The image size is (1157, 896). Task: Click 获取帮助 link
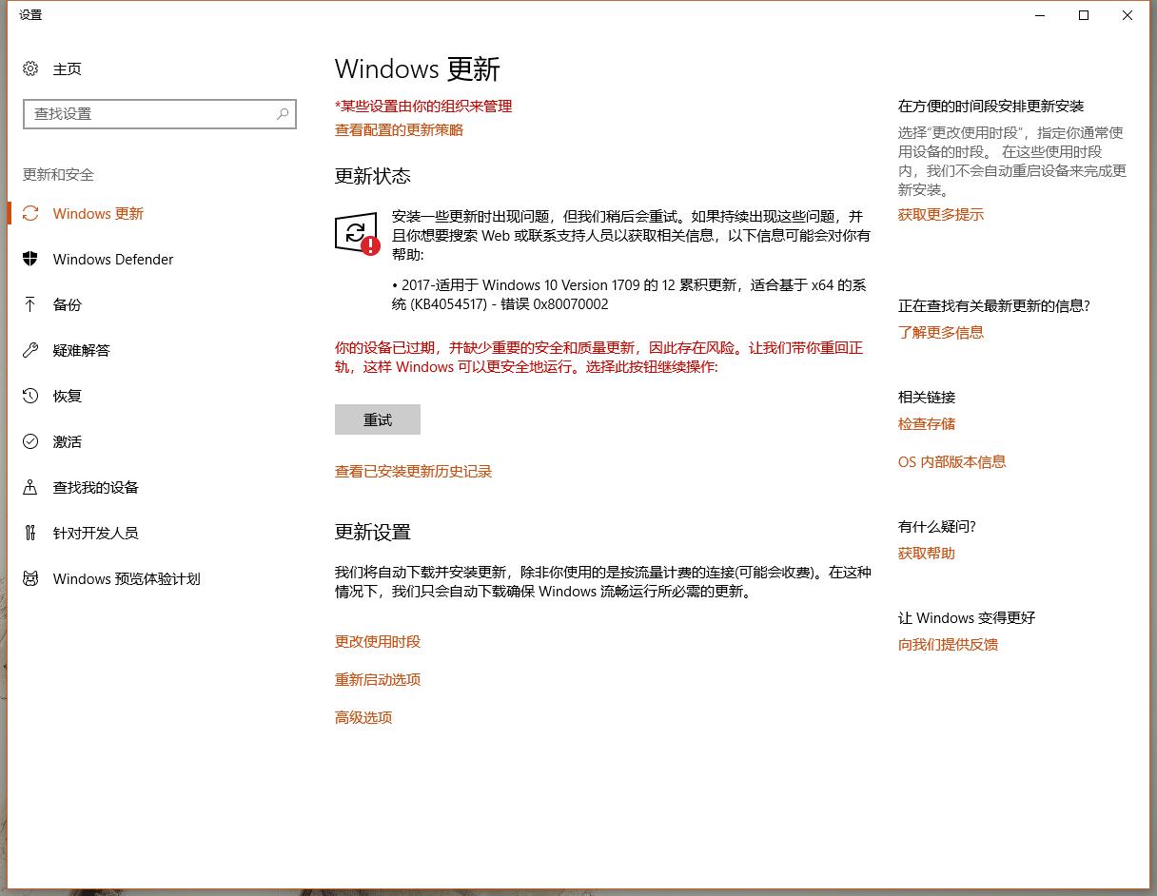[x=927, y=554]
